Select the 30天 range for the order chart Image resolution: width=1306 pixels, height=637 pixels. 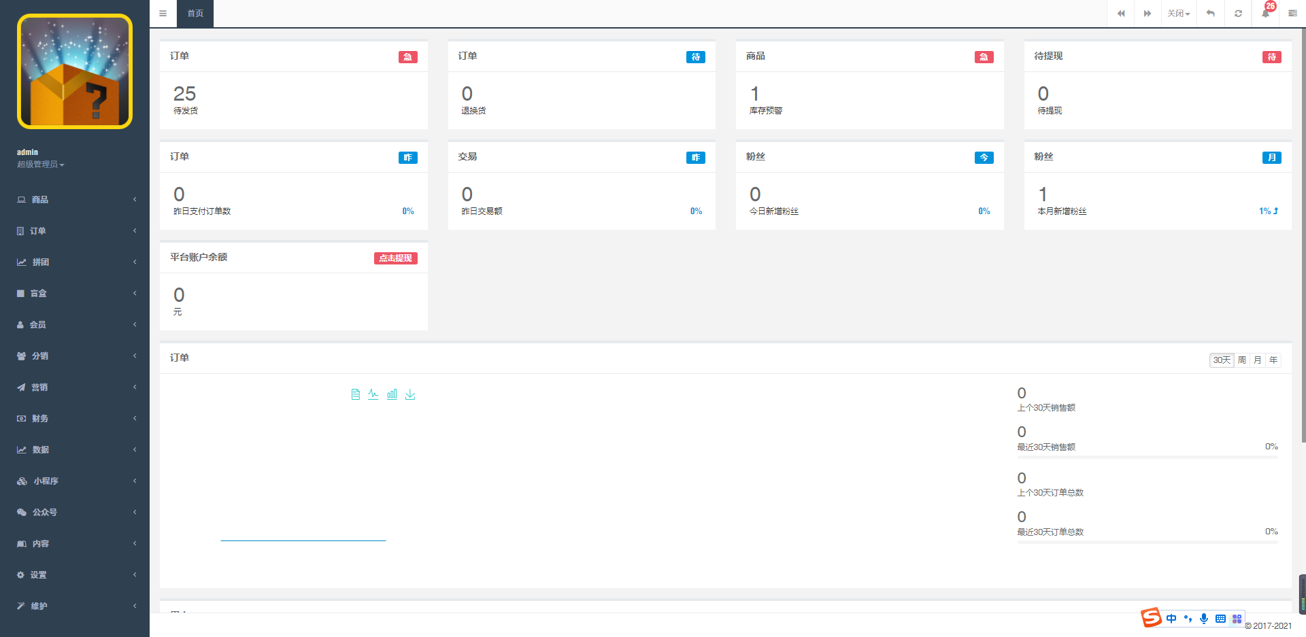1222,360
